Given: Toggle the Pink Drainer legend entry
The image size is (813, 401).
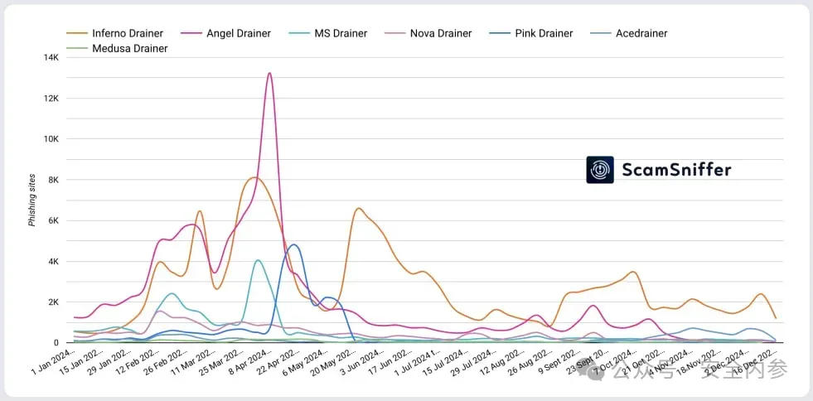Looking at the screenshot, I should pyautogui.click(x=531, y=34).
